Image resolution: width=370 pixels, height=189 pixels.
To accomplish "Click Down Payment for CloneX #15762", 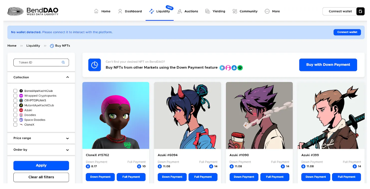I will [100, 177].
